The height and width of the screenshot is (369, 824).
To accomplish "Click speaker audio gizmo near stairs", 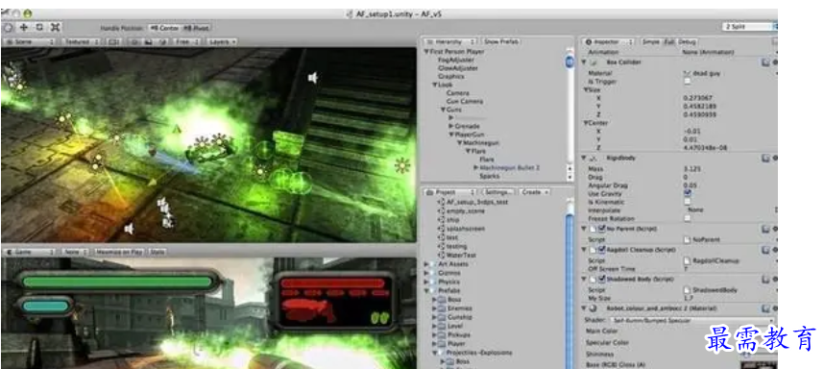I will (313, 78).
